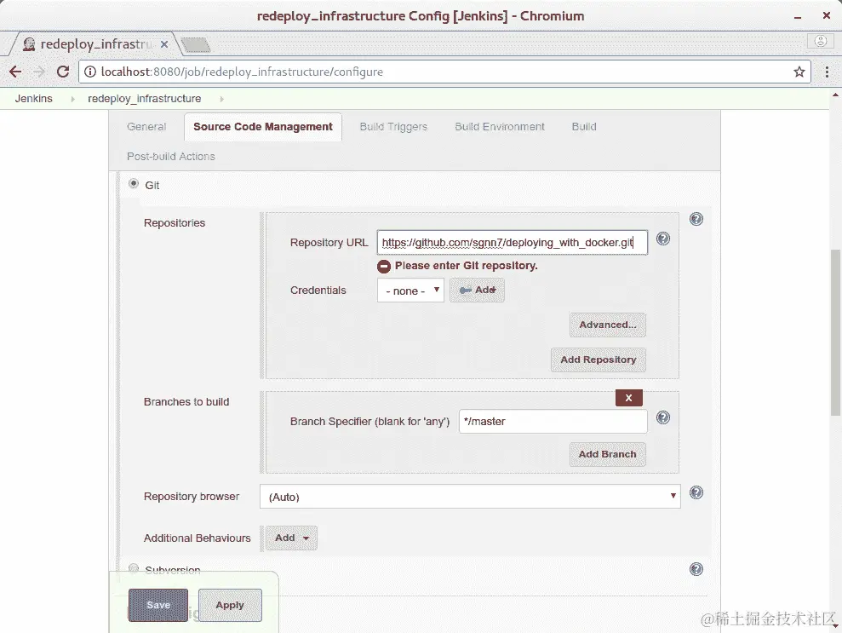This screenshot has height=633, width=842.
Task: Select the Subversion radio button
Action: click(134, 568)
